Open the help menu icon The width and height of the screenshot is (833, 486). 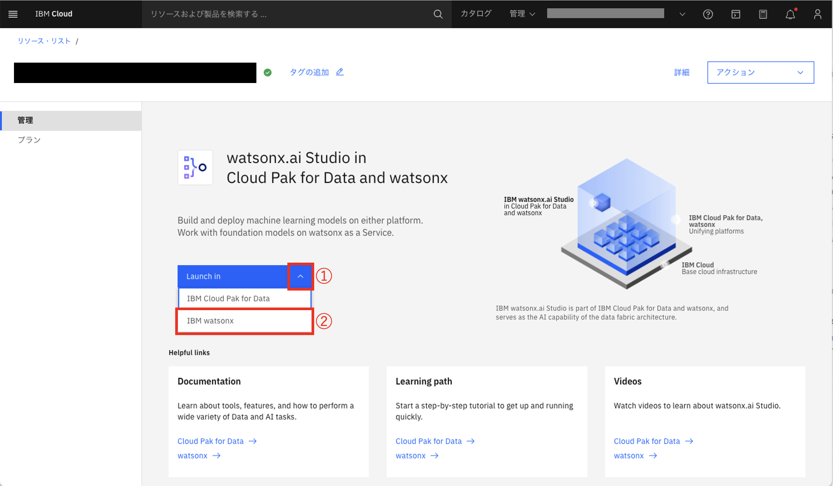coord(708,14)
